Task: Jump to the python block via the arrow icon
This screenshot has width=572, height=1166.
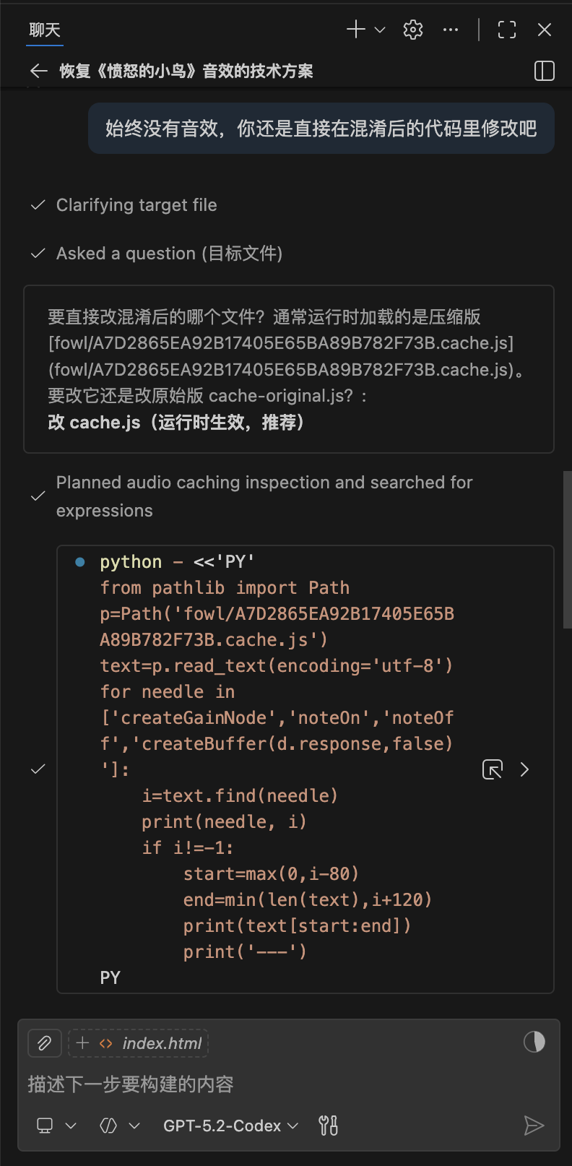Action: click(x=492, y=769)
